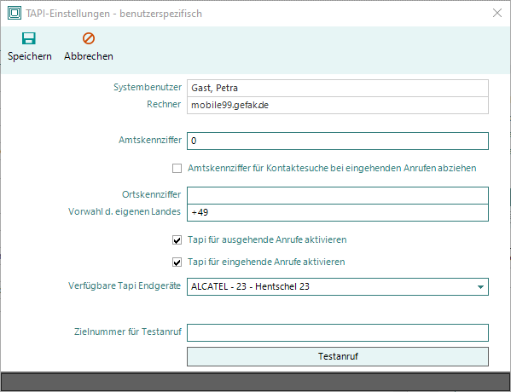Click the Verfügbare Tapi Endgeräte label
The image size is (511, 392).
coord(125,285)
